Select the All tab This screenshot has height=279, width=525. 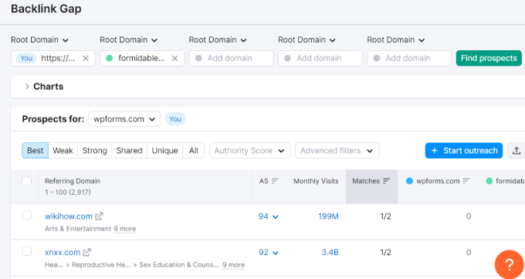tap(194, 151)
